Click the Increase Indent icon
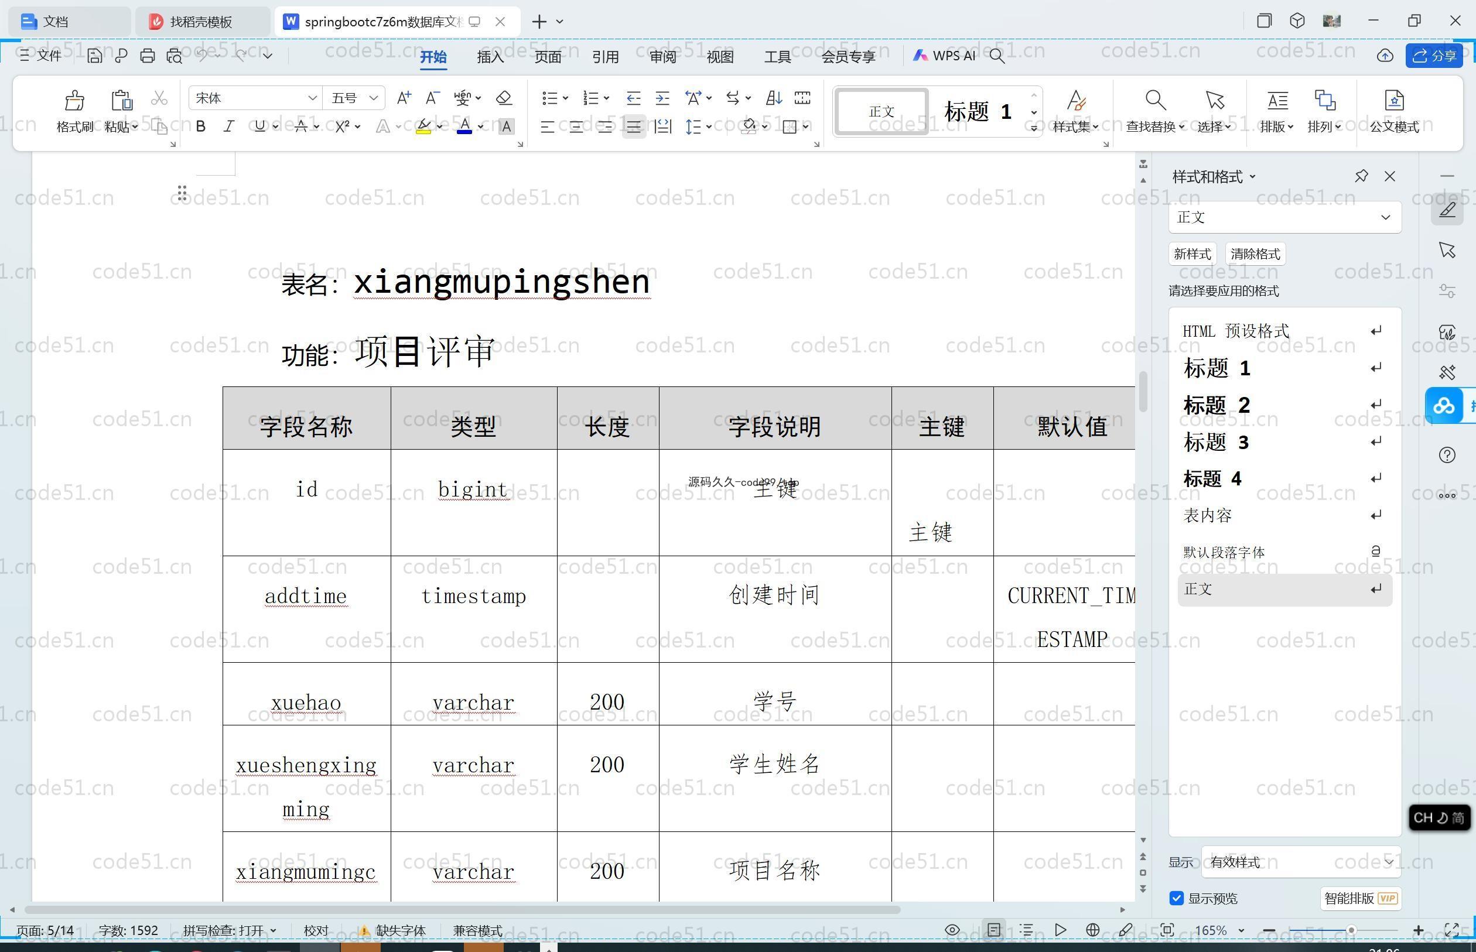 (x=662, y=98)
